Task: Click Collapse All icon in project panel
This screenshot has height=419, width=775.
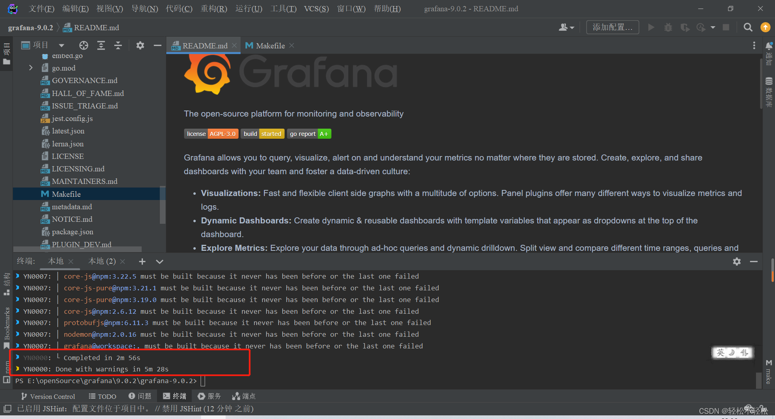Action: pos(118,45)
